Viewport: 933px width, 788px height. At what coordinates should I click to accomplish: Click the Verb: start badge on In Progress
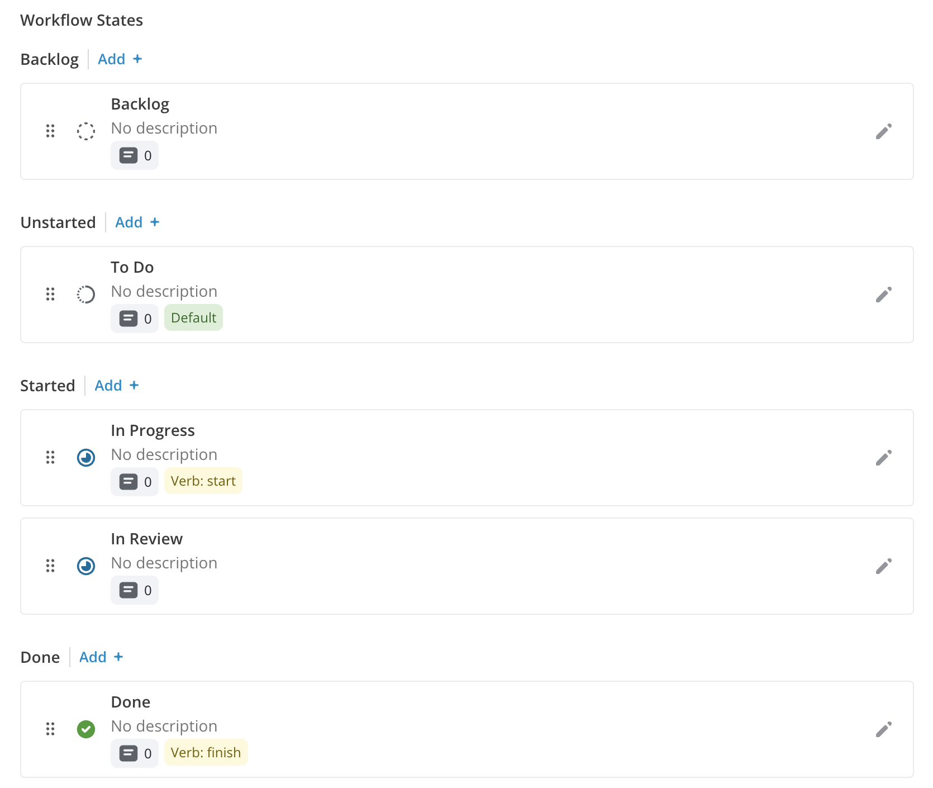[x=203, y=481]
